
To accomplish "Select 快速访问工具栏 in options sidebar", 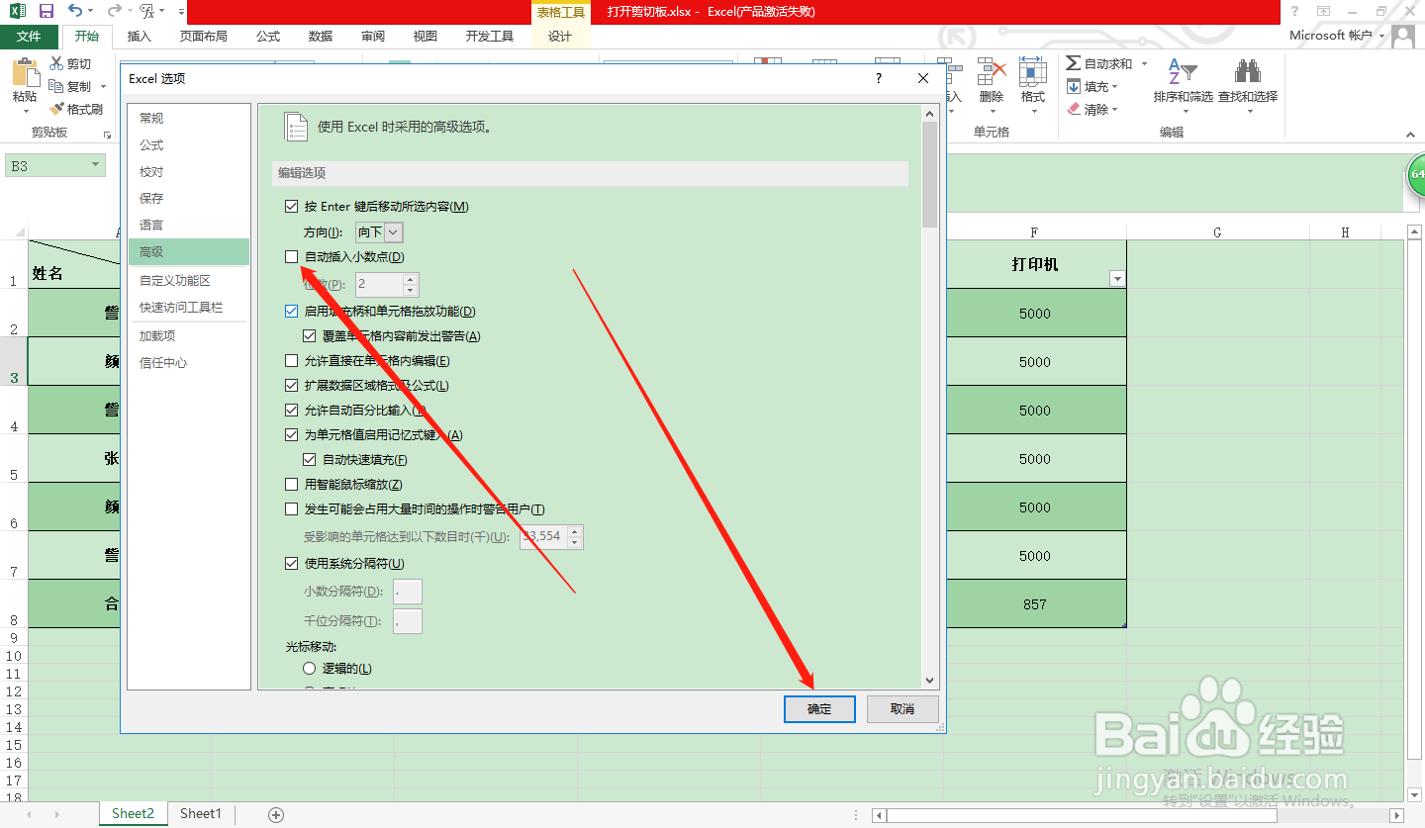I will 189,308.
